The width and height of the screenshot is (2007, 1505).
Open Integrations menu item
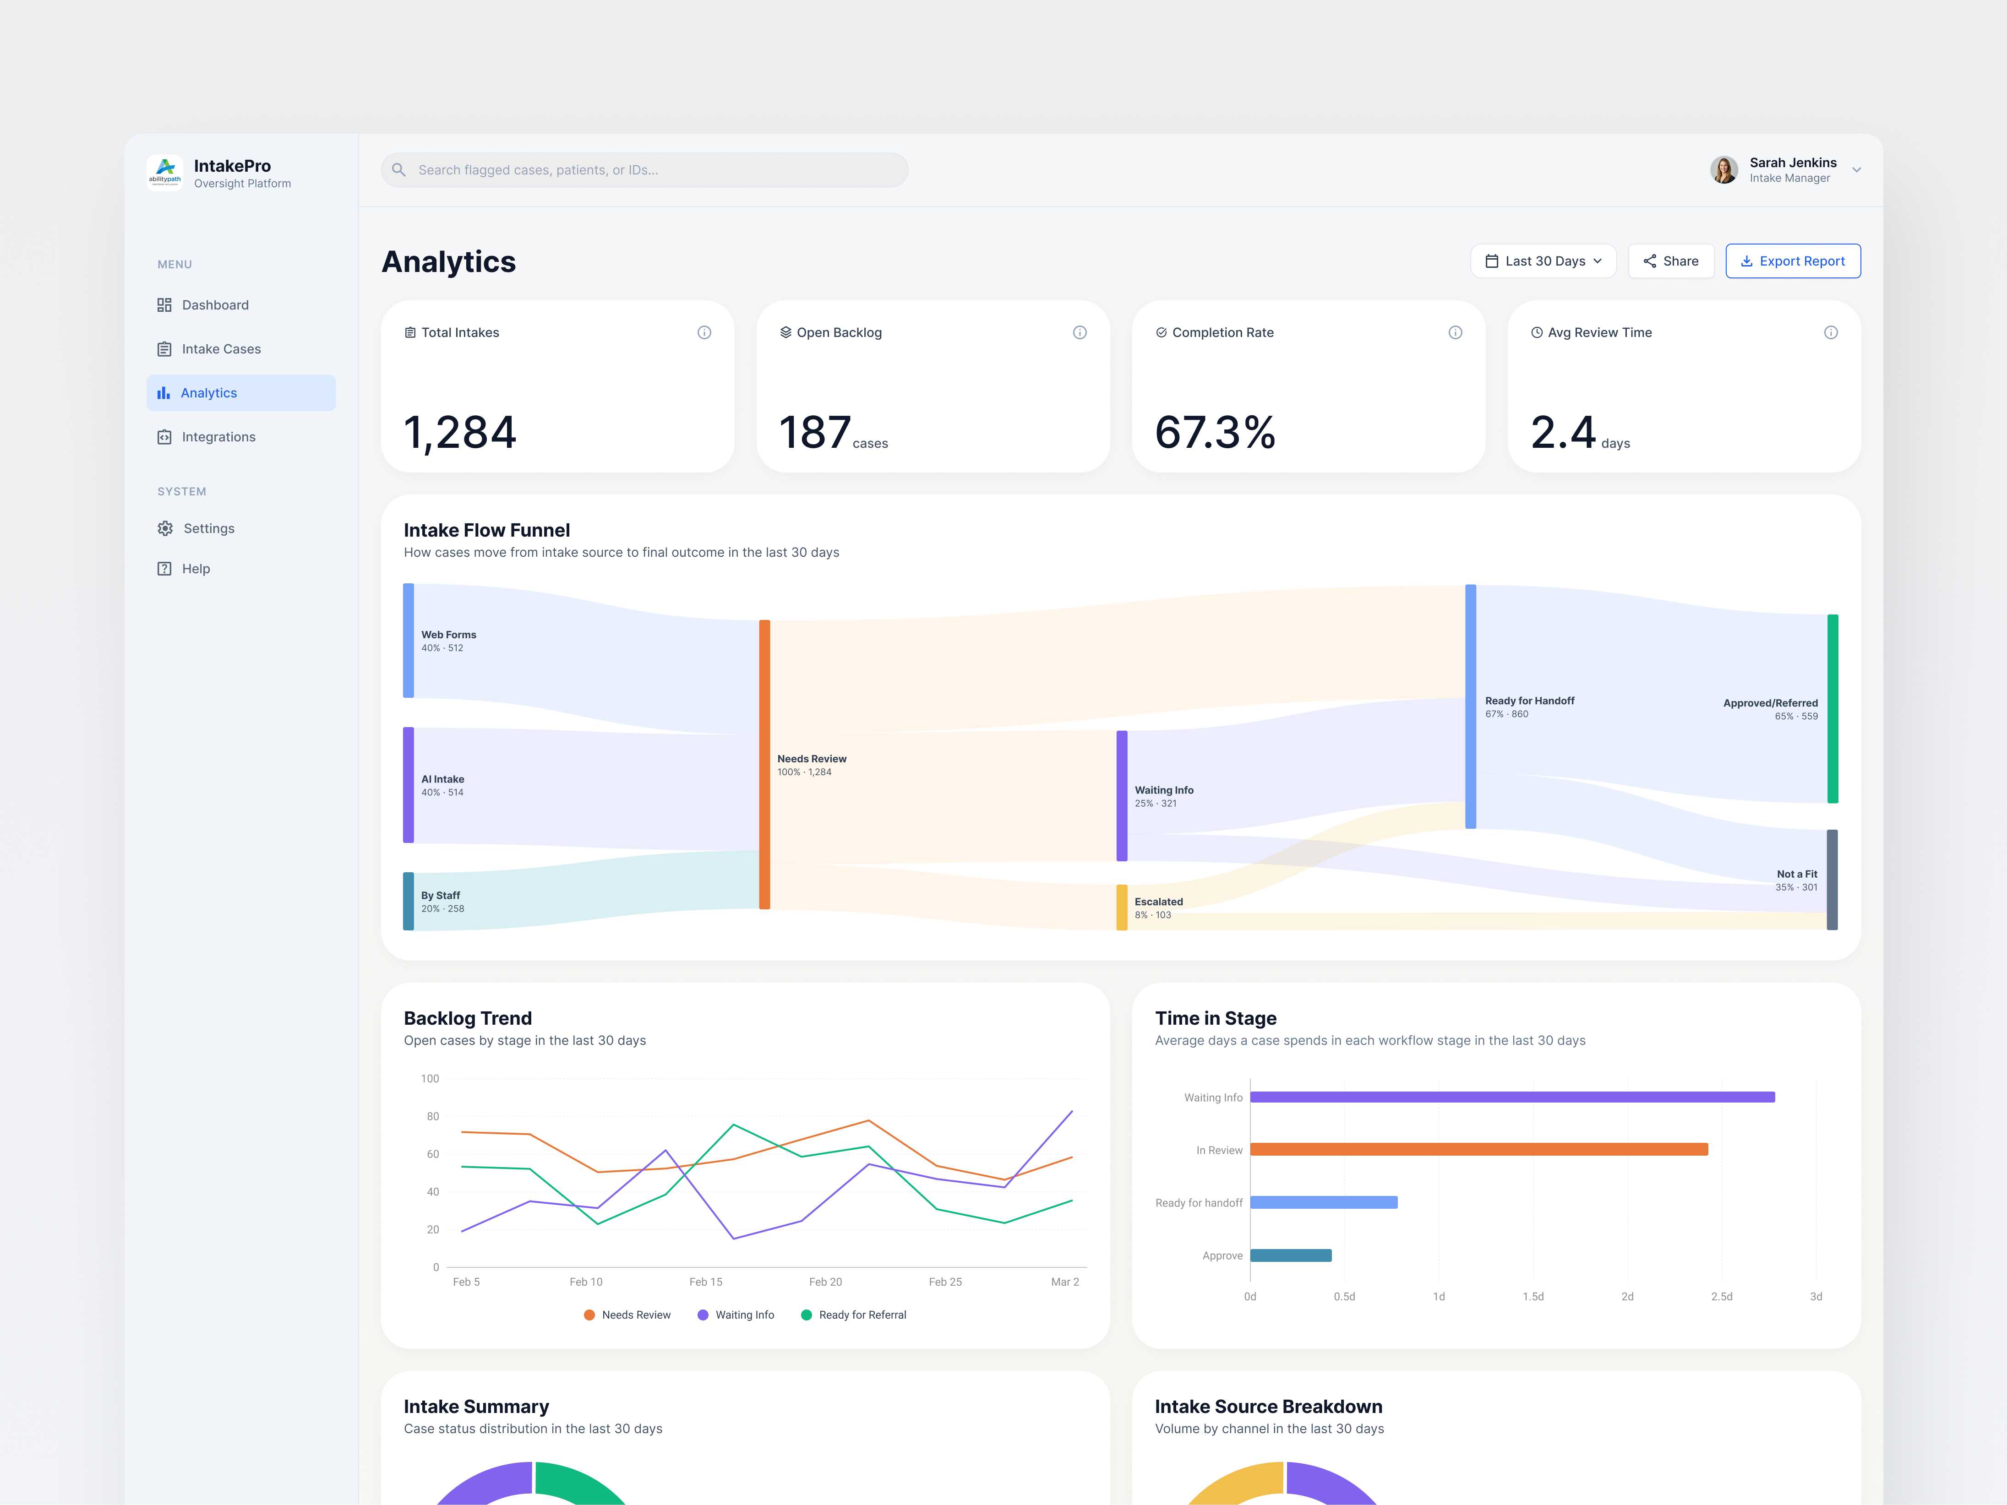(241, 437)
